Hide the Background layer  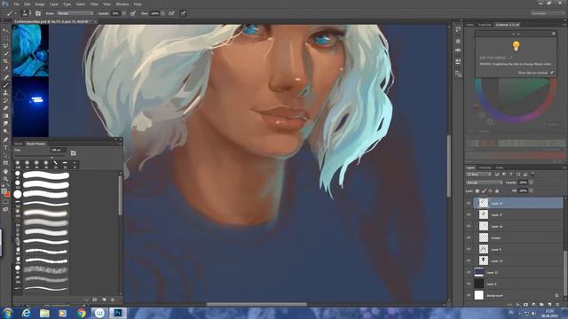click(469, 295)
